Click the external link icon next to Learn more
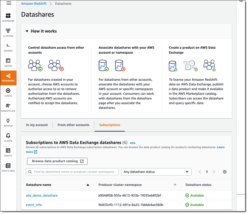Screen dimensions: 248x214 [36, 152]
